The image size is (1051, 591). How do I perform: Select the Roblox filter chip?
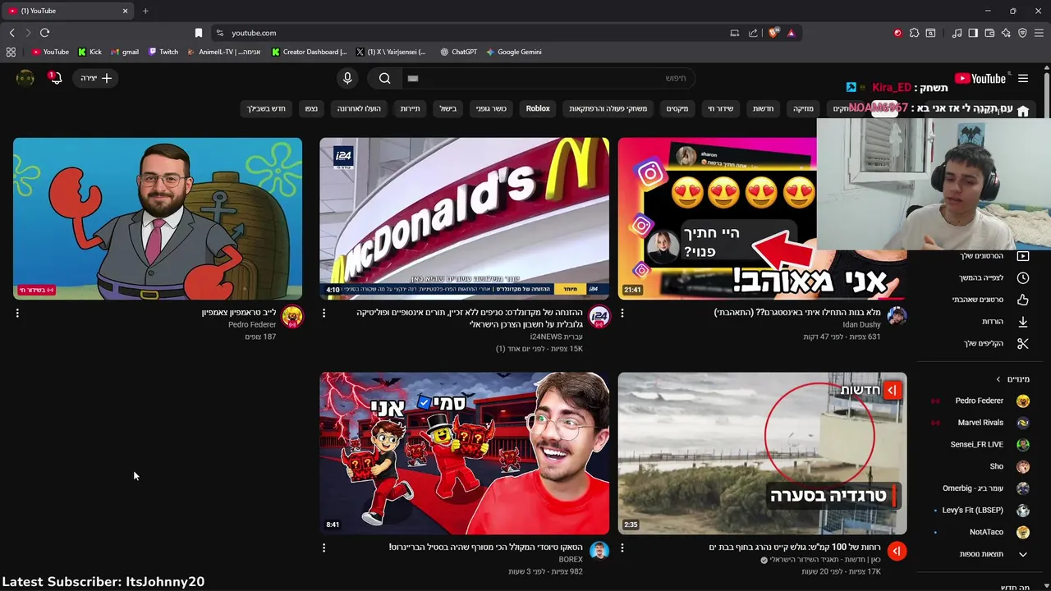pos(538,108)
